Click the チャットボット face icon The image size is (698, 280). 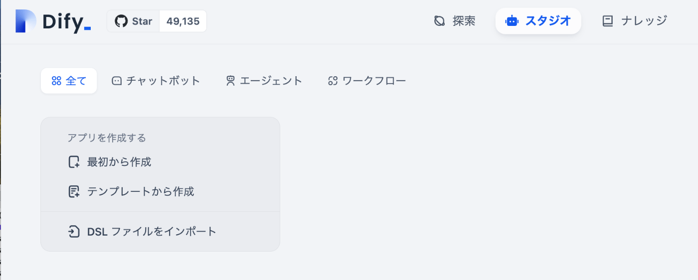click(x=117, y=81)
